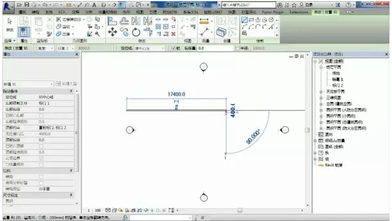Screen dimensions: 392x221
Task: Click the Undo arrow icon
Action: tap(45, 5)
